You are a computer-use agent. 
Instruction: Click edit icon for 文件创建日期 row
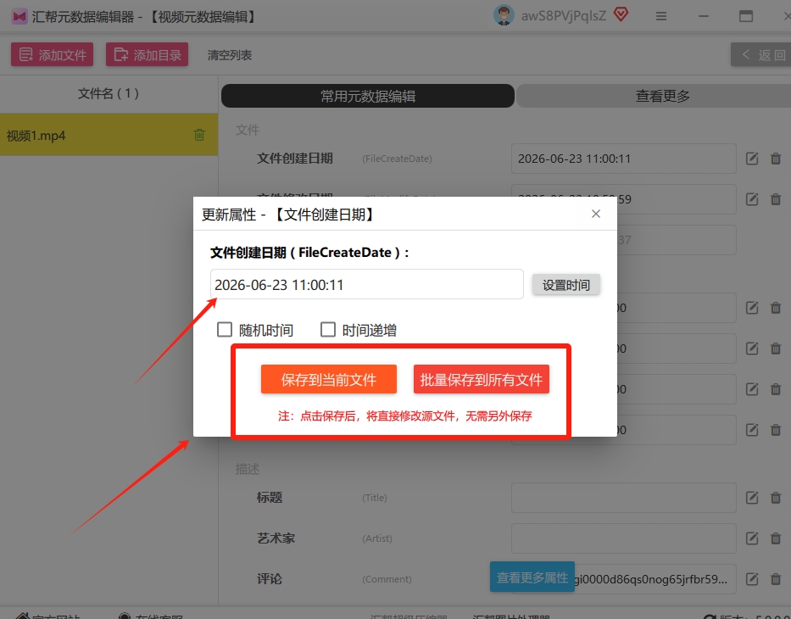click(752, 159)
